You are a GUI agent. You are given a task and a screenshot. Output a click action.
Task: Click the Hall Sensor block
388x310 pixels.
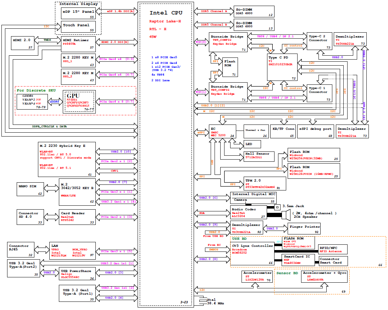tap(262, 155)
